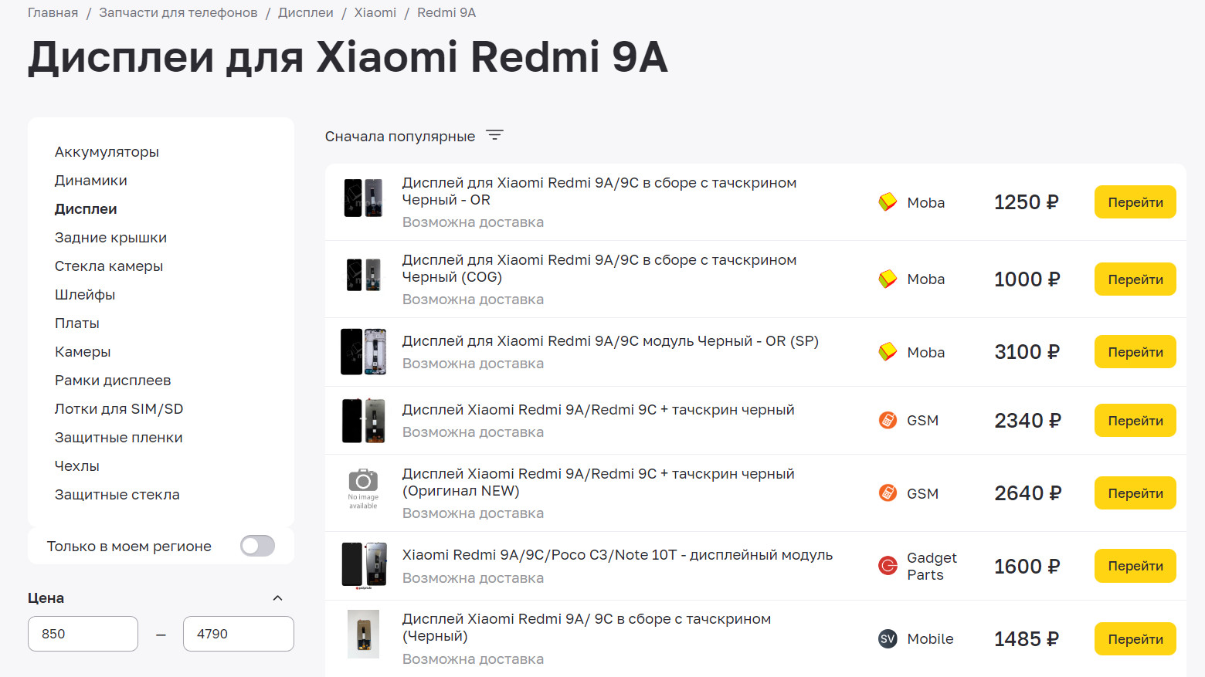Select Аккумуляторы category
The width and height of the screenshot is (1205, 677).
[x=107, y=152]
